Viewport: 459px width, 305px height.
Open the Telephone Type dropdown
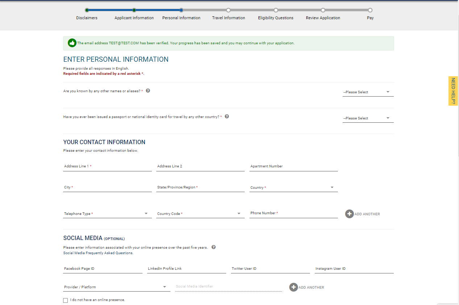tap(107, 214)
